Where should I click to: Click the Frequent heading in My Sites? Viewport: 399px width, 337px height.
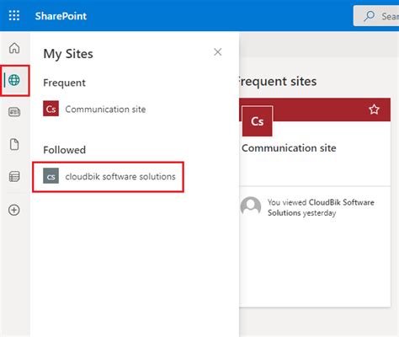click(x=64, y=83)
